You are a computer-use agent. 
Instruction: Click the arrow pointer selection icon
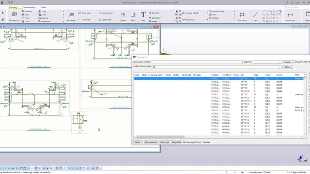(3, 13)
